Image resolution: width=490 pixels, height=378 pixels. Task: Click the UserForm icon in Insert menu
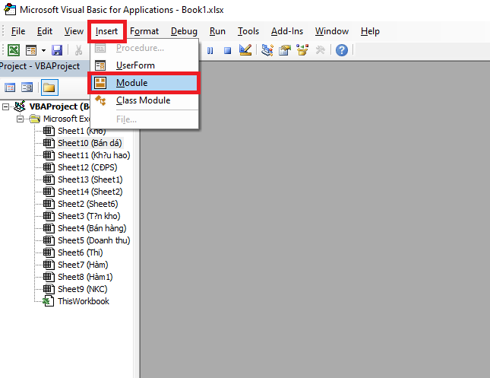click(100, 65)
